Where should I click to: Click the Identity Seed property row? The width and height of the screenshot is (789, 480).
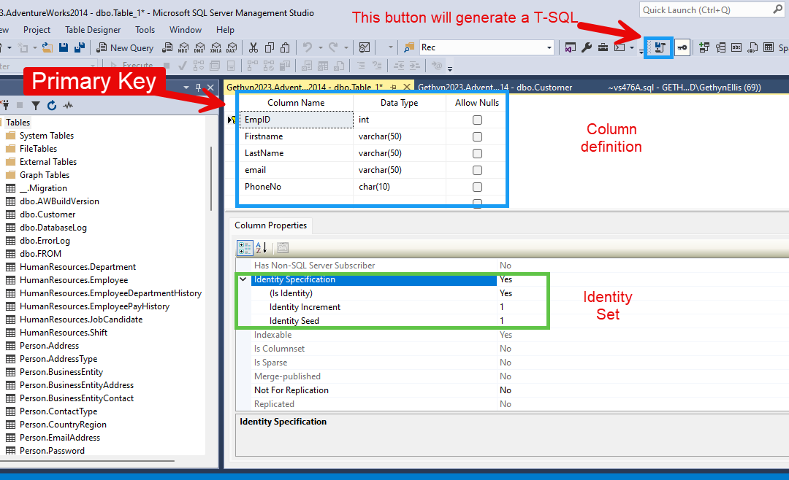[x=392, y=321]
